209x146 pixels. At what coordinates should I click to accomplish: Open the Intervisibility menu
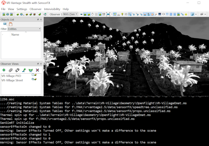[x=52, y=9]
